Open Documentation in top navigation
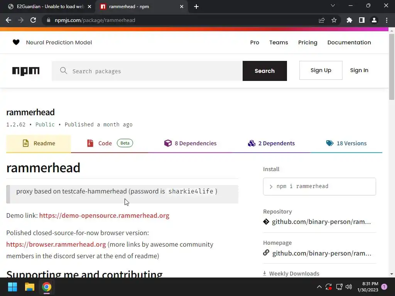 pyautogui.click(x=349, y=42)
